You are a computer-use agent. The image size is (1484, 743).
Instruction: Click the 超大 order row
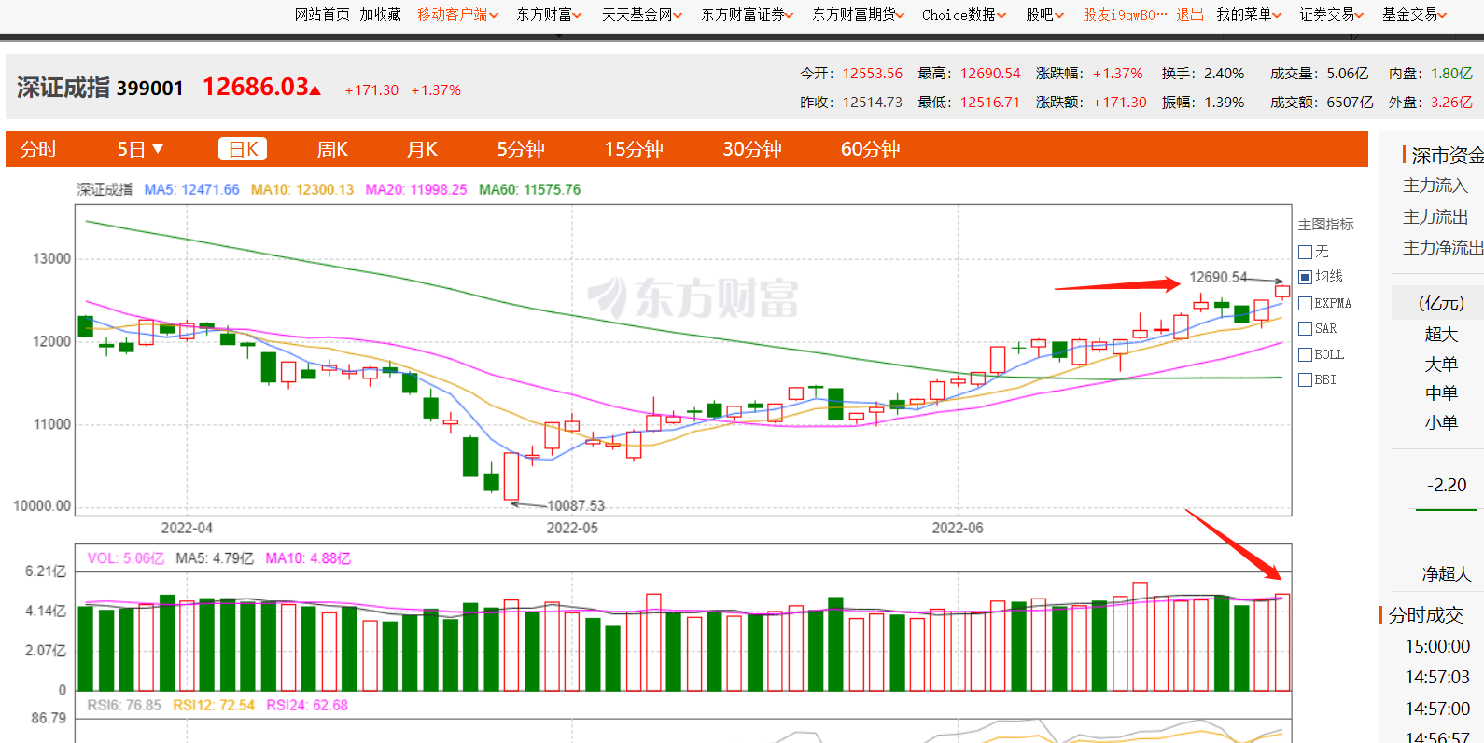pyautogui.click(x=1441, y=334)
